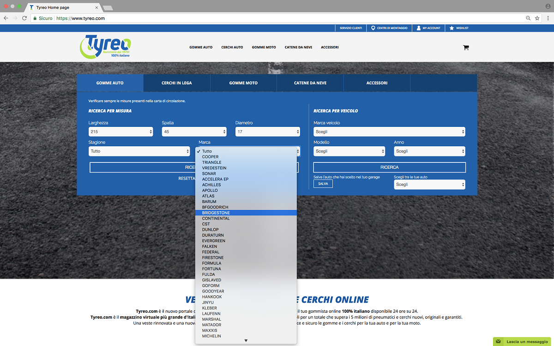Open ACCESSORI in top navigation

click(330, 48)
